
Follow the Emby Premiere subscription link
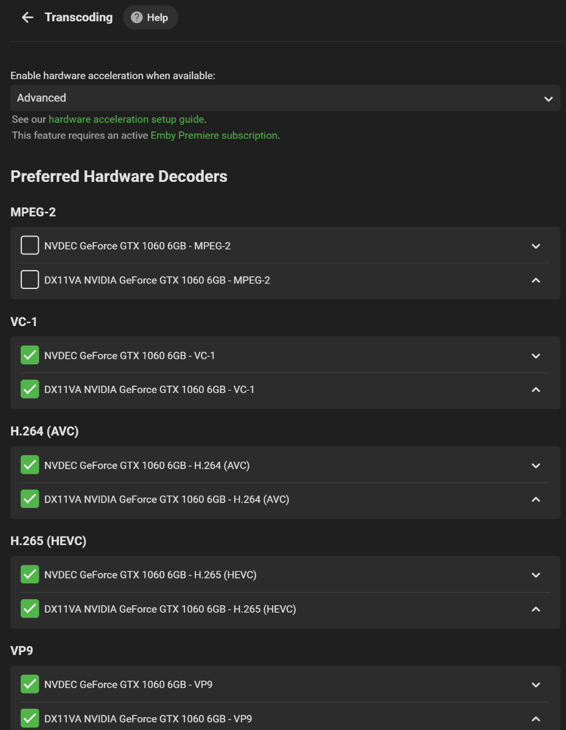(214, 136)
